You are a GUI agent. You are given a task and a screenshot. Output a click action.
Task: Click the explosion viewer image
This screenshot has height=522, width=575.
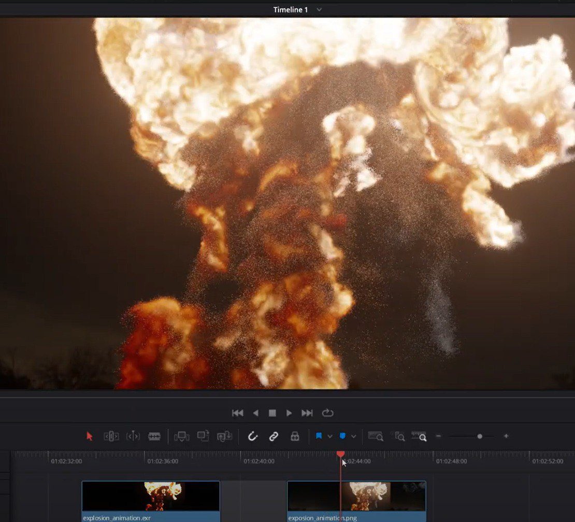pyautogui.click(x=287, y=203)
